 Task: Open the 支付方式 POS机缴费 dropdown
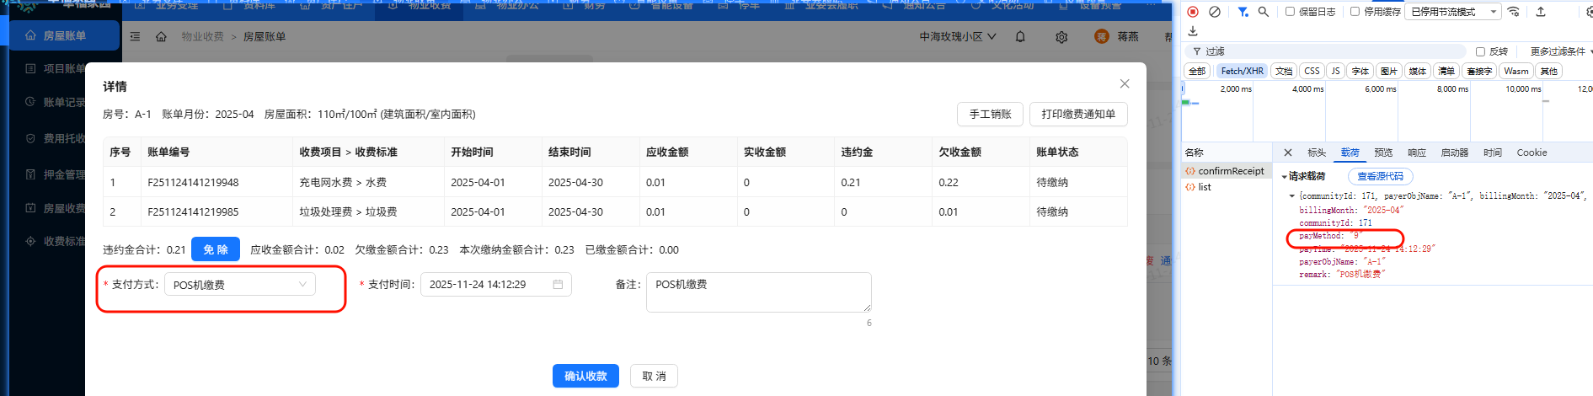pos(240,285)
